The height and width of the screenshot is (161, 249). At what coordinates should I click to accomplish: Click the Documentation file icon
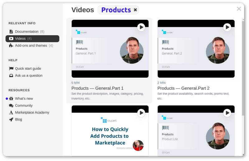[x=11, y=32]
